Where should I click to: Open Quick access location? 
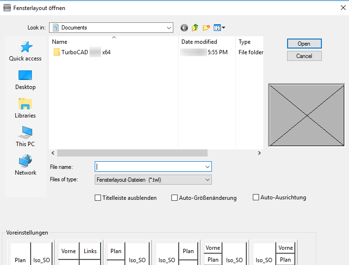point(25,51)
